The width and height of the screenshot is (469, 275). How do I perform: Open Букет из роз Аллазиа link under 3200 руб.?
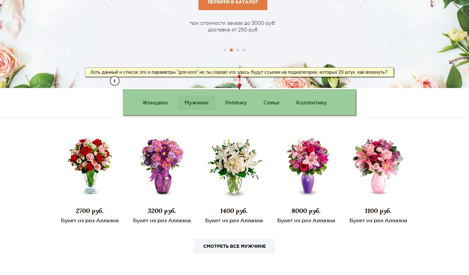[162, 221]
